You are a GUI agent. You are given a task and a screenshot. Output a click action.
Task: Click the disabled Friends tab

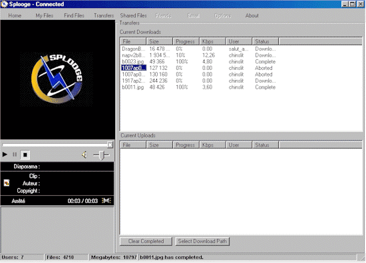[163, 16]
